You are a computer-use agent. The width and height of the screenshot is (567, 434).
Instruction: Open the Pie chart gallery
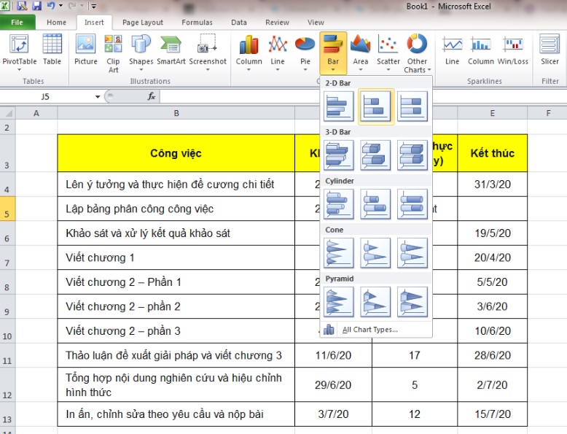305,53
